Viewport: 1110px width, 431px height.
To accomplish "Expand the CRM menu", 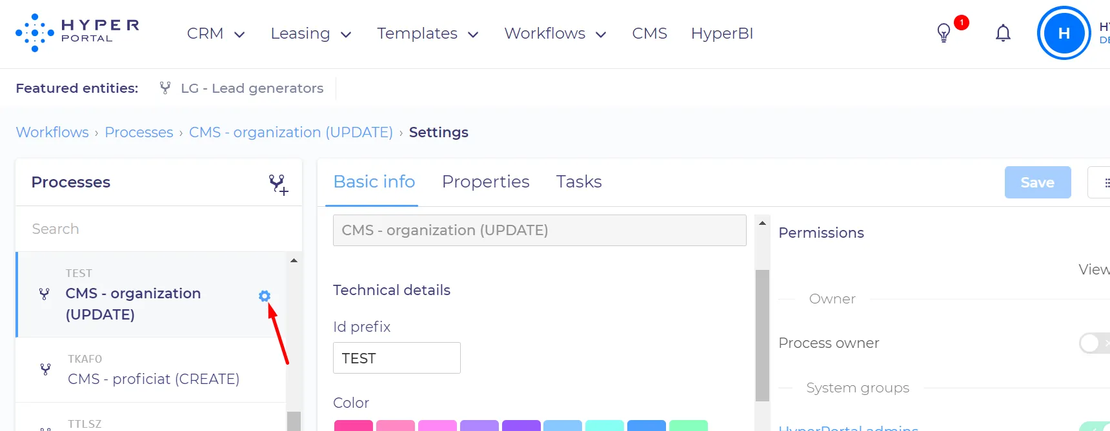I will [216, 34].
